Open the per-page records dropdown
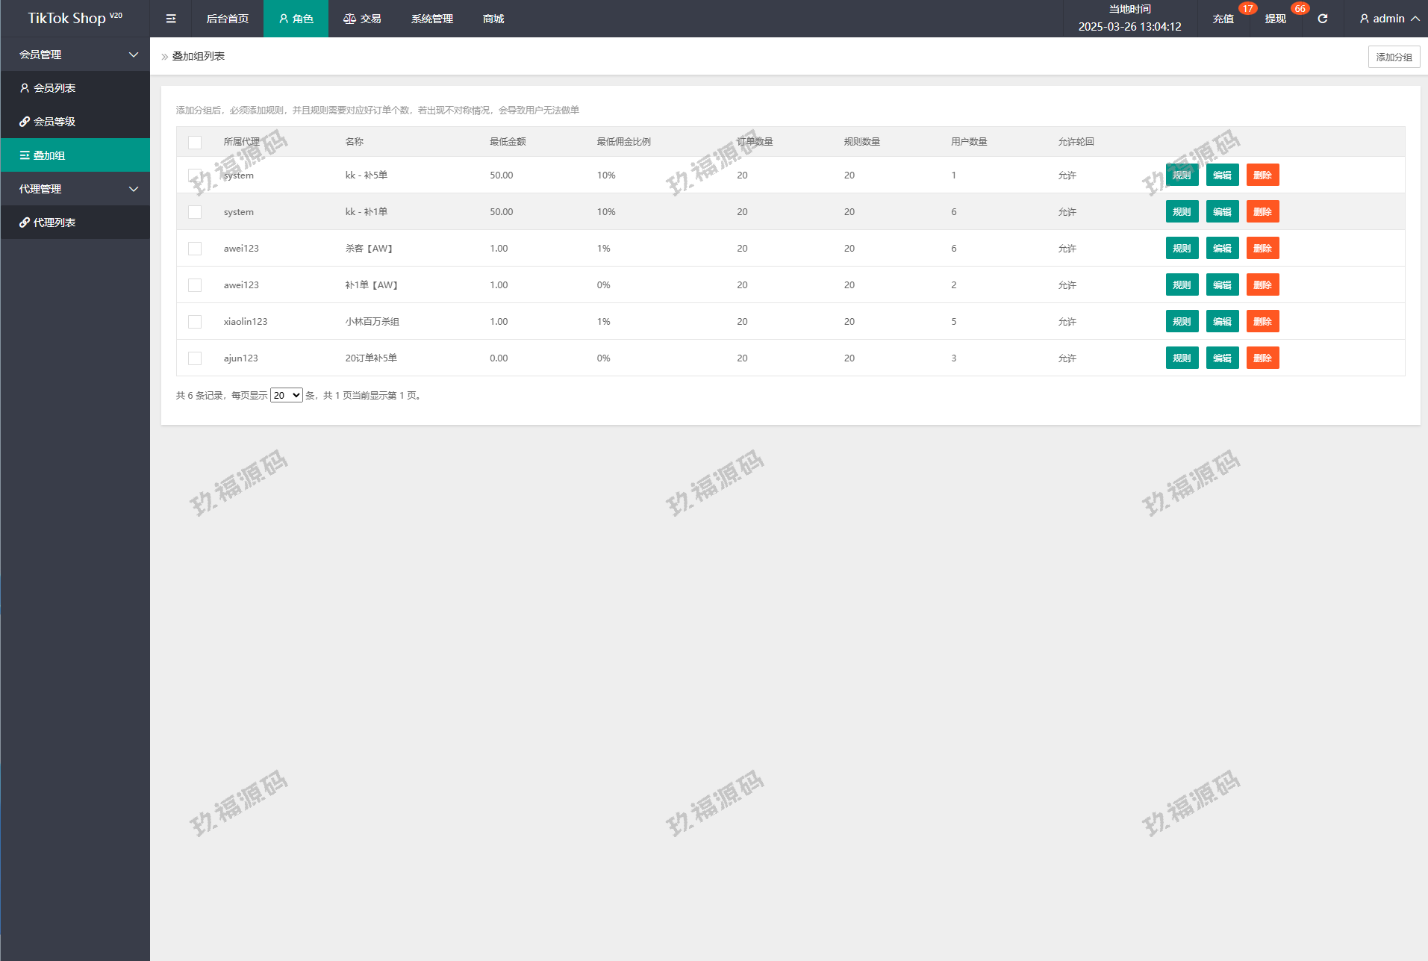This screenshot has width=1428, height=961. click(286, 396)
